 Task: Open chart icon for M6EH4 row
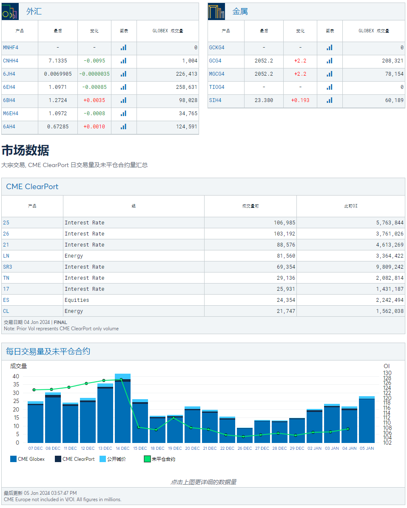pyautogui.click(x=123, y=114)
